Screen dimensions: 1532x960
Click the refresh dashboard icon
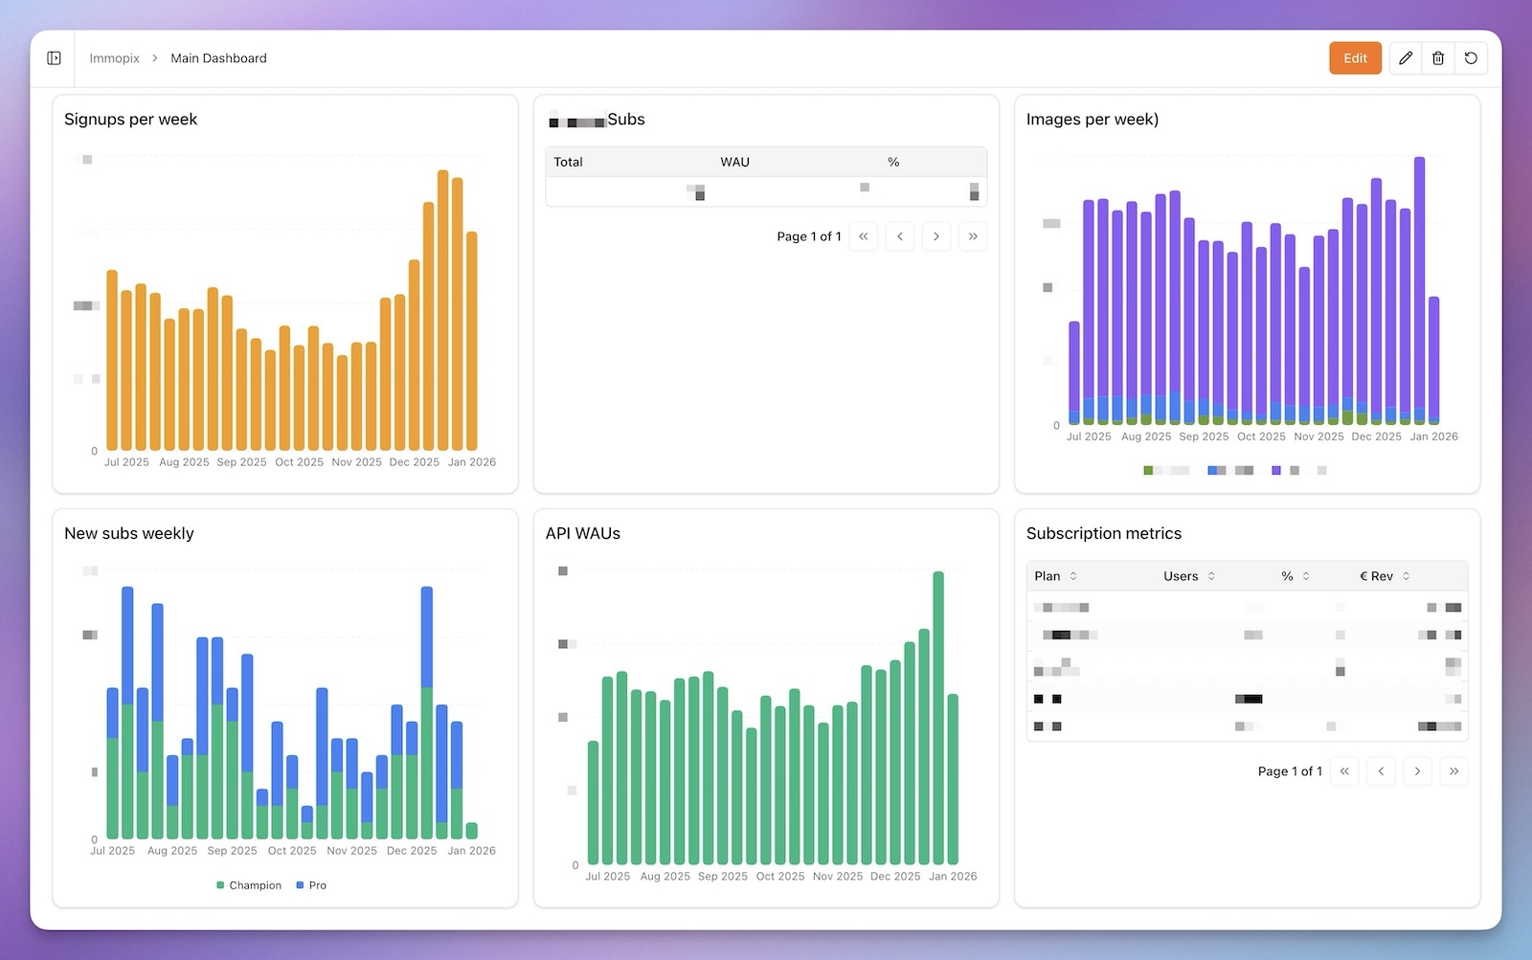pos(1471,58)
